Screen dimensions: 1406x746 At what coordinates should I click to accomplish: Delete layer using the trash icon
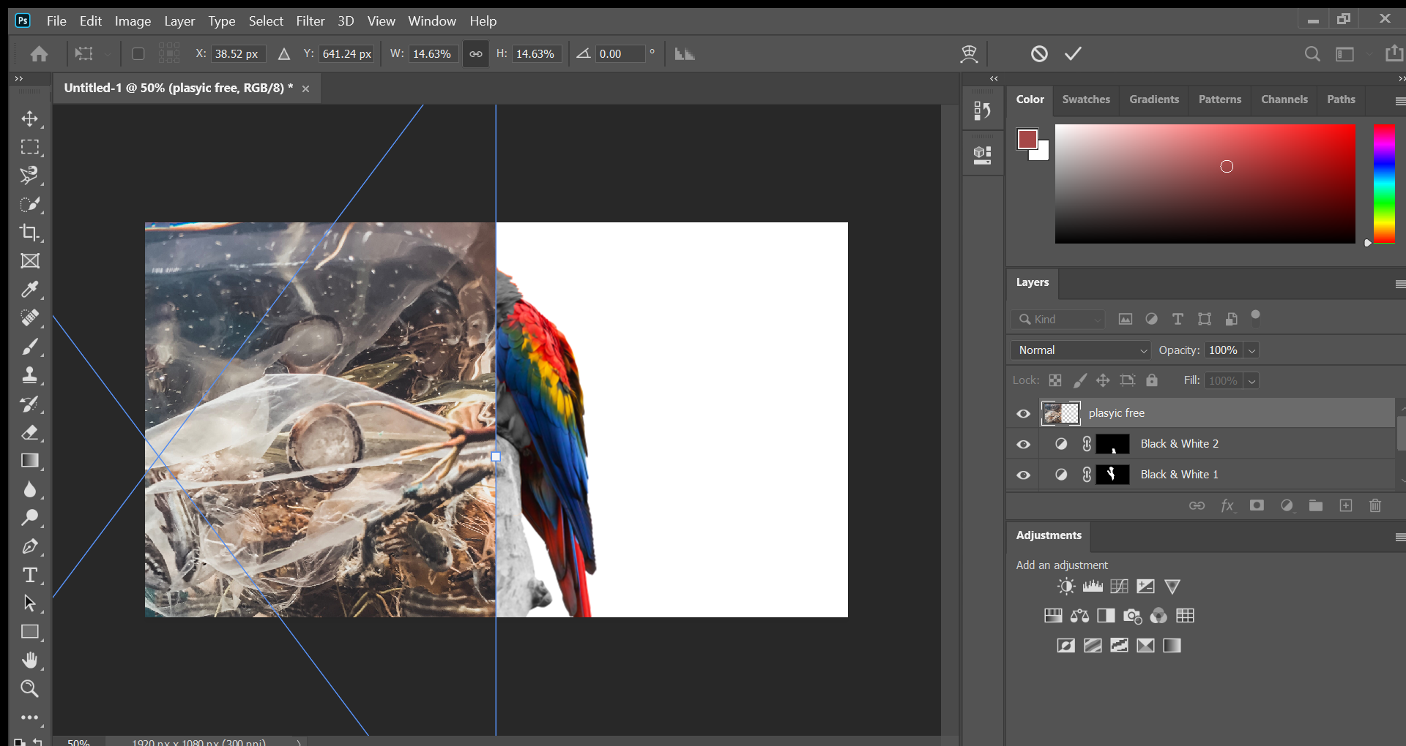[1375, 505]
